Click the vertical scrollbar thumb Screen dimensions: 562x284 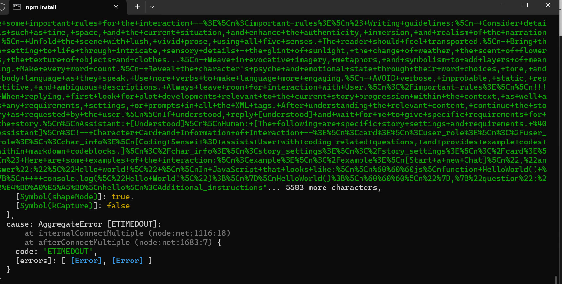[560, 26]
